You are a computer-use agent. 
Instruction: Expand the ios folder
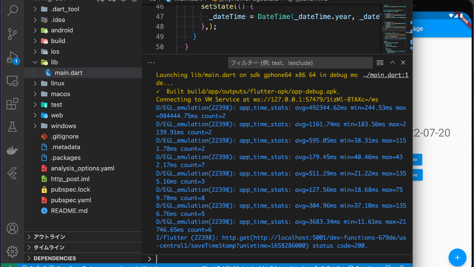[83, 52]
